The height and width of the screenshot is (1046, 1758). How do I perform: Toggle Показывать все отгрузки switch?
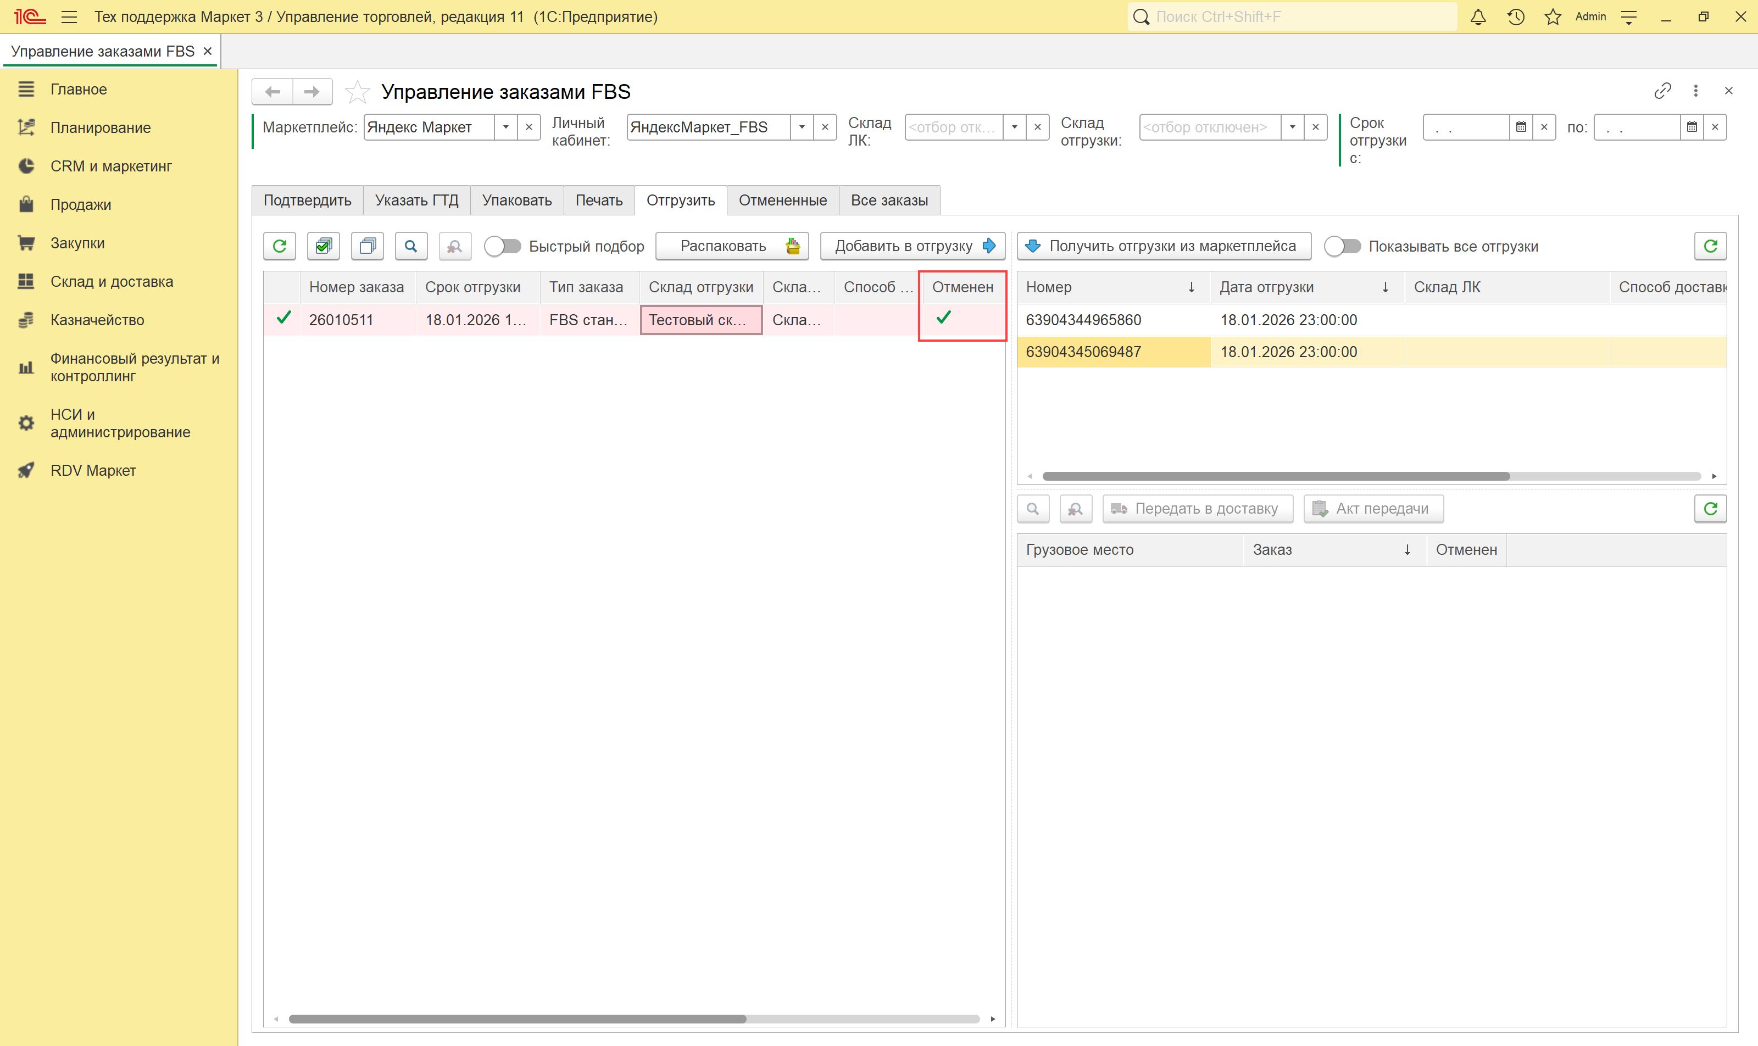click(x=1342, y=246)
